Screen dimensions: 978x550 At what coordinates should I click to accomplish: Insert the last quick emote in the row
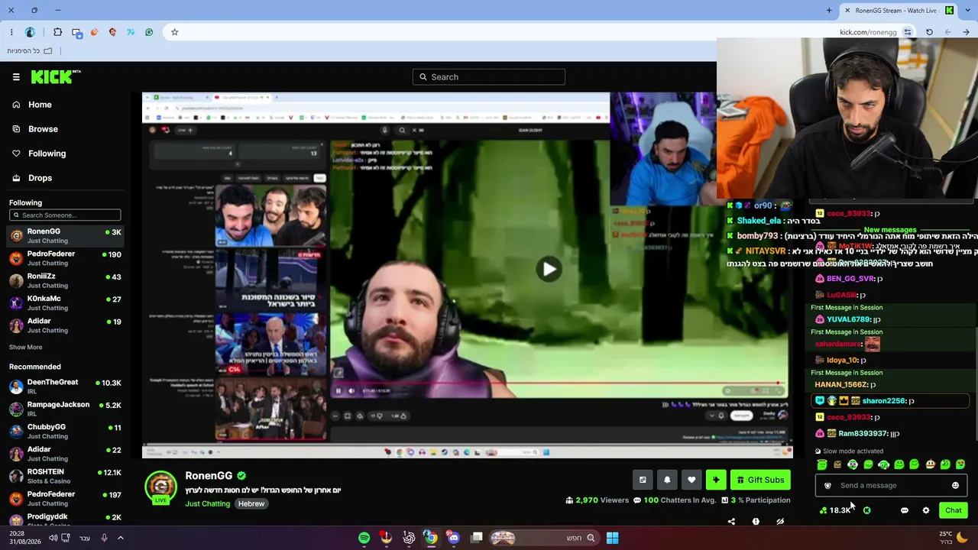(960, 464)
